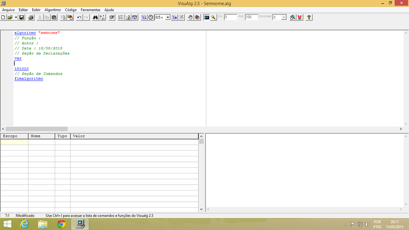The height and width of the screenshot is (230, 409).
Task: Open the arrow dropdown next to Open
Action: [x=16, y=17]
